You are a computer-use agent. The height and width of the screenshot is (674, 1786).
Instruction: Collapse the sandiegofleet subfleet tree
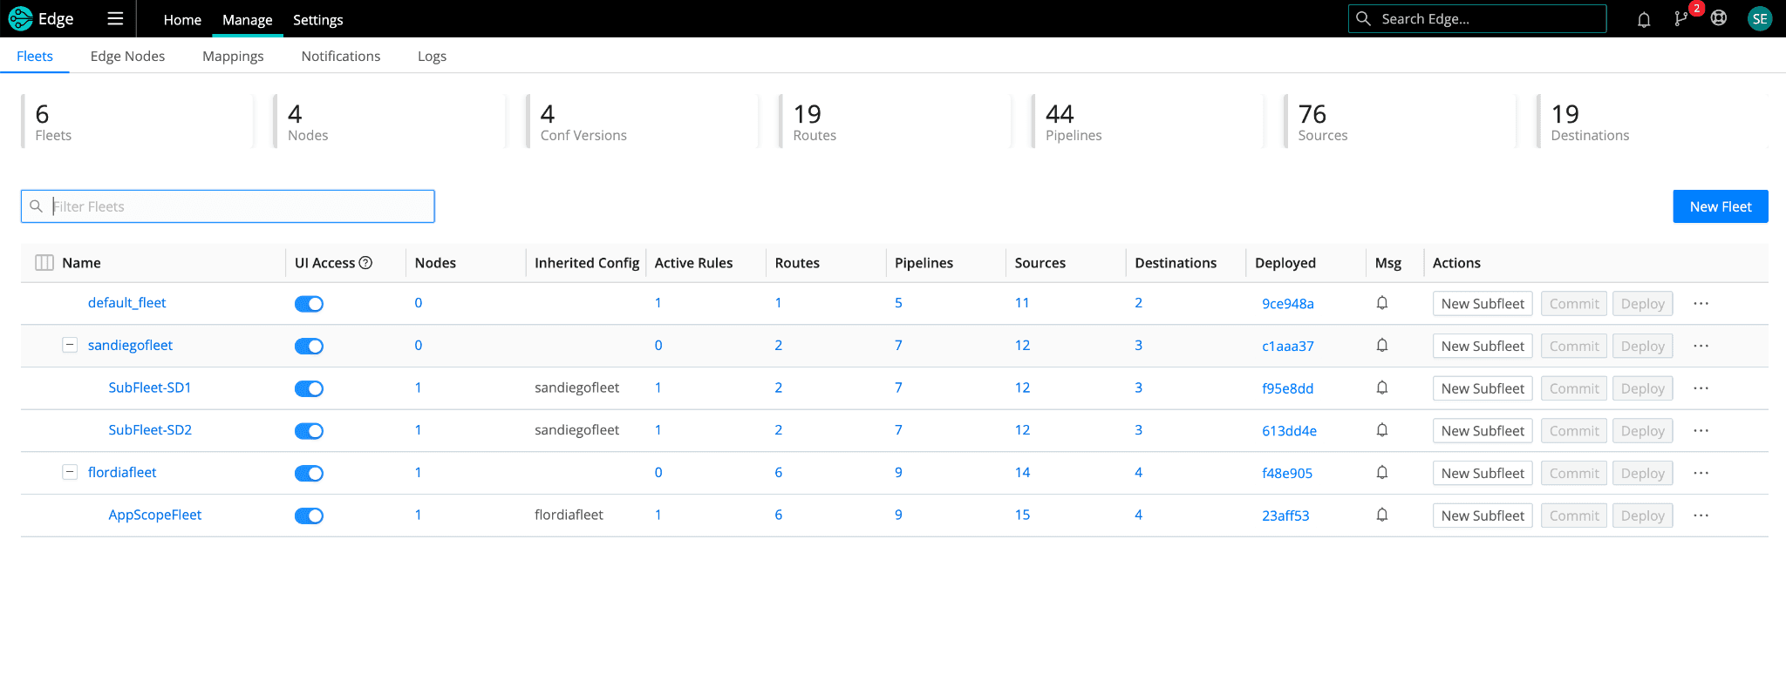[x=70, y=345]
